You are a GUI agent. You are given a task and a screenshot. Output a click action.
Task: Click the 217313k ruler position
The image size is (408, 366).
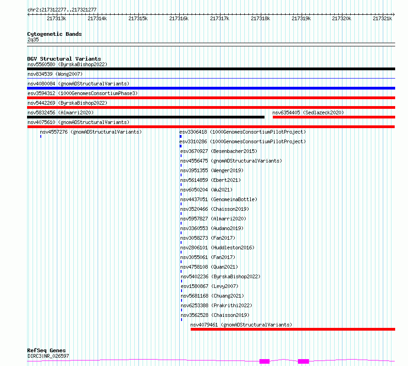56,18
